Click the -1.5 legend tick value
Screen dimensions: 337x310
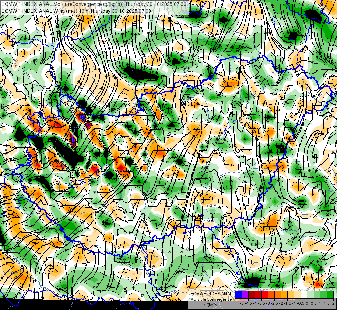tap(287, 303)
